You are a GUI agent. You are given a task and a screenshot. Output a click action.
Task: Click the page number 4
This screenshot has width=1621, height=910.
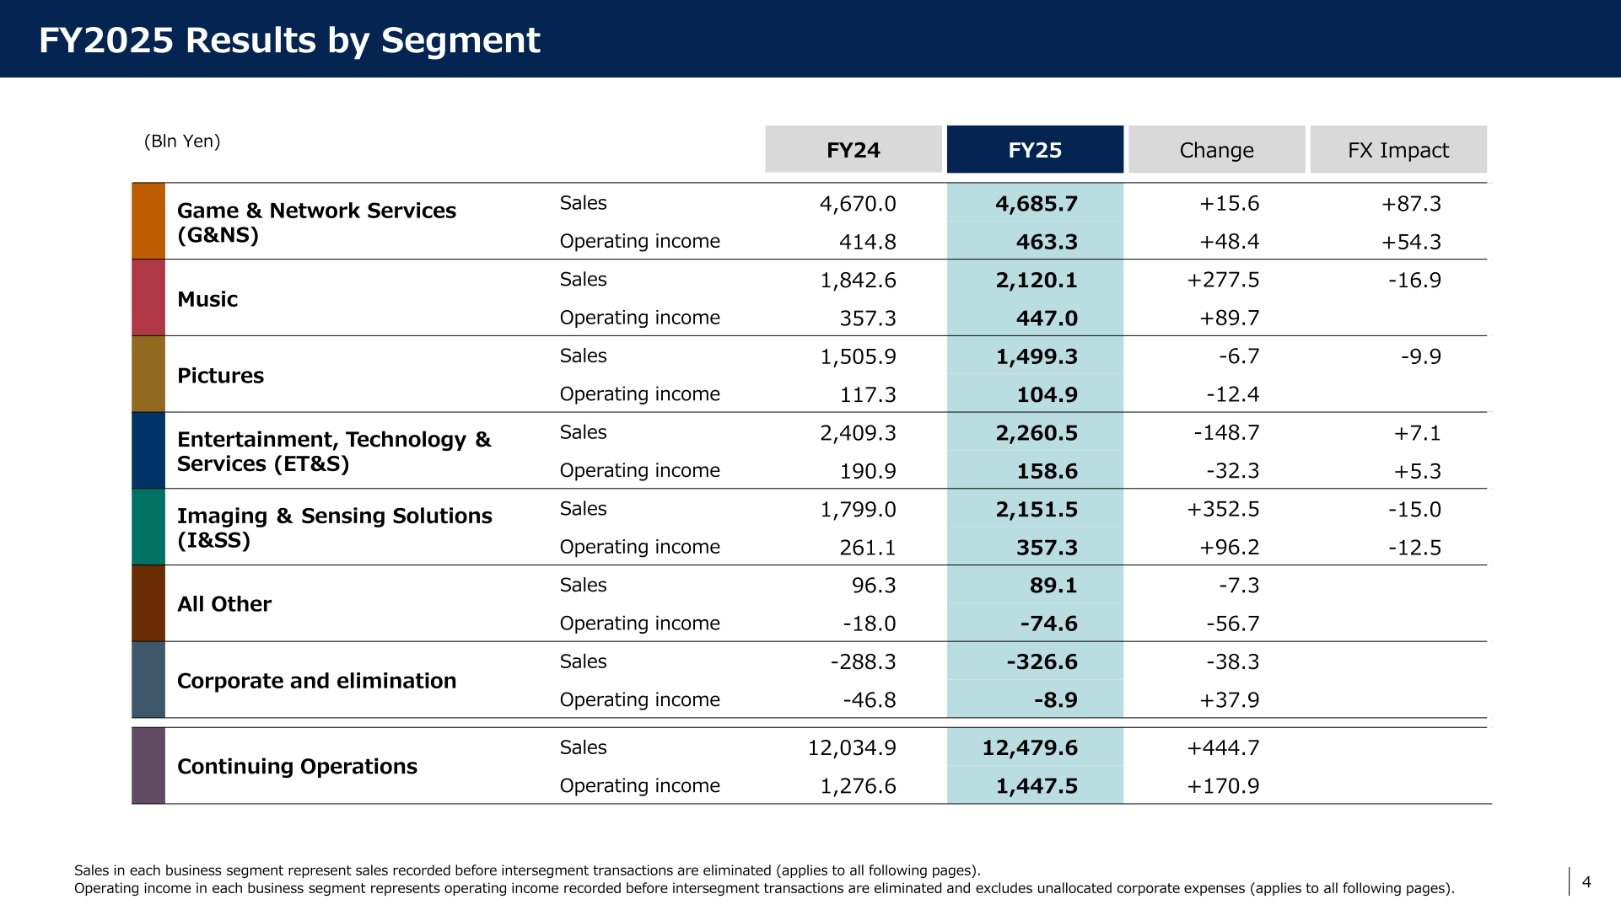coord(1586,882)
